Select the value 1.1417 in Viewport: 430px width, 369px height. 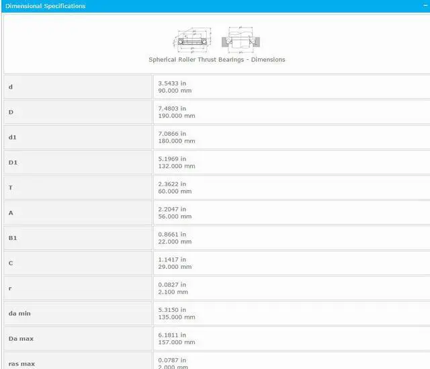coord(172,259)
